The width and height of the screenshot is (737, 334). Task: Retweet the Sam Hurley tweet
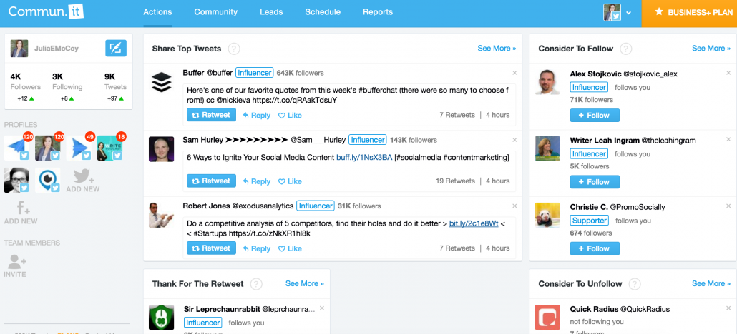(212, 181)
